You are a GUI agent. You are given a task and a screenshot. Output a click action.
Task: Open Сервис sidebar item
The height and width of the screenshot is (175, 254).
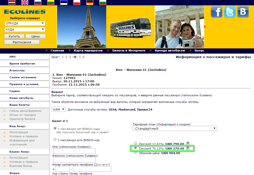click(15, 91)
